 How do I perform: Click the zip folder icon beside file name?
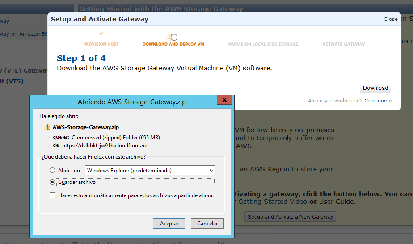(46, 127)
